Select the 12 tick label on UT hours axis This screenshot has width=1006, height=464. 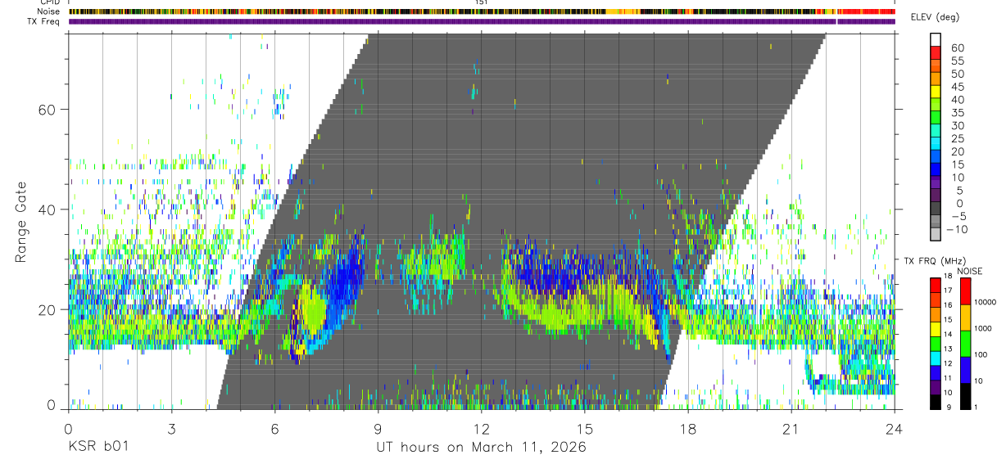click(x=481, y=429)
